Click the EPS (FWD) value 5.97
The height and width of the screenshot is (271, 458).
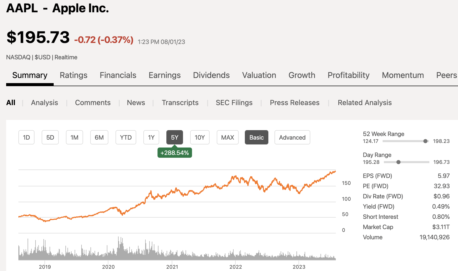click(x=443, y=176)
